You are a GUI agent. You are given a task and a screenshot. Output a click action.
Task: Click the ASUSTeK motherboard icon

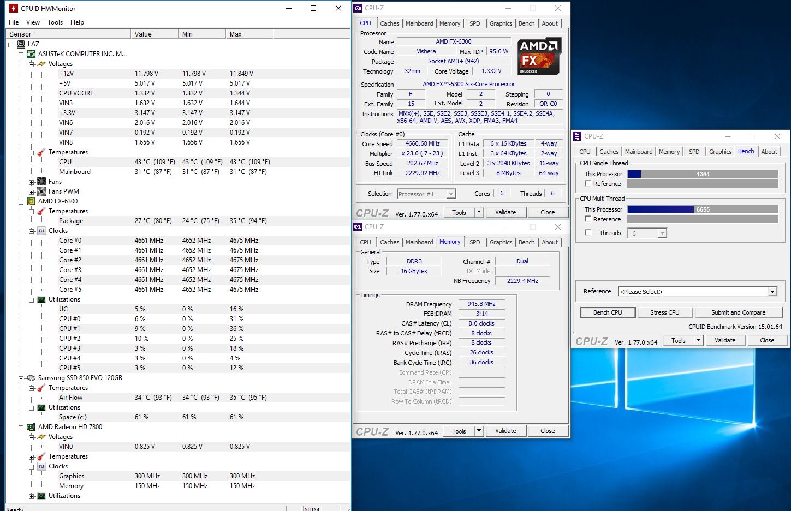(31, 54)
